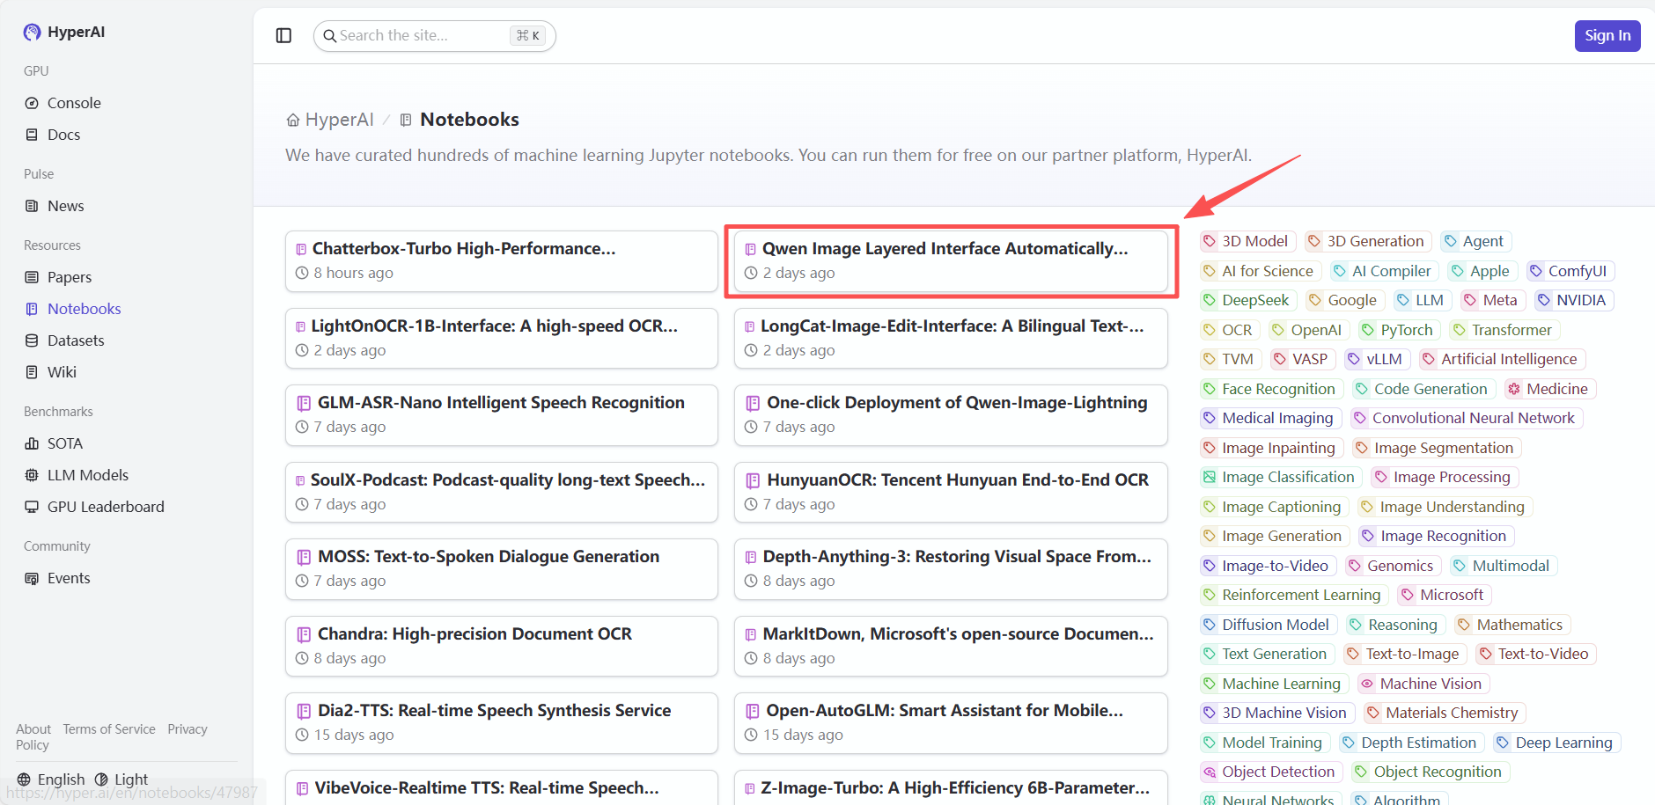The height and width of the screenshot is (805, 1655).
Task: Open Qwen Image Layered Interface notebook
Action: pos(945,249)
